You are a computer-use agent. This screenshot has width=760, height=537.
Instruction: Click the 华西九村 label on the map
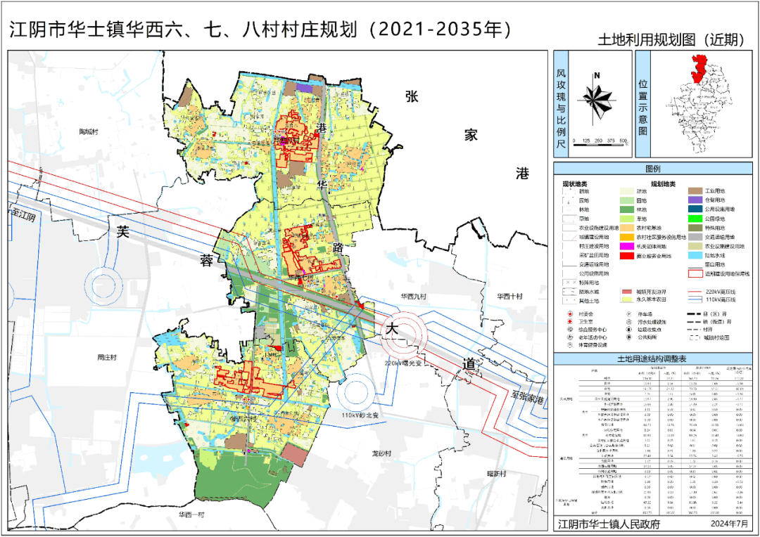click(414, 296)
